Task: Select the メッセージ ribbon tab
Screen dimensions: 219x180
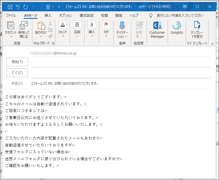Action: (x=31, y=15)
